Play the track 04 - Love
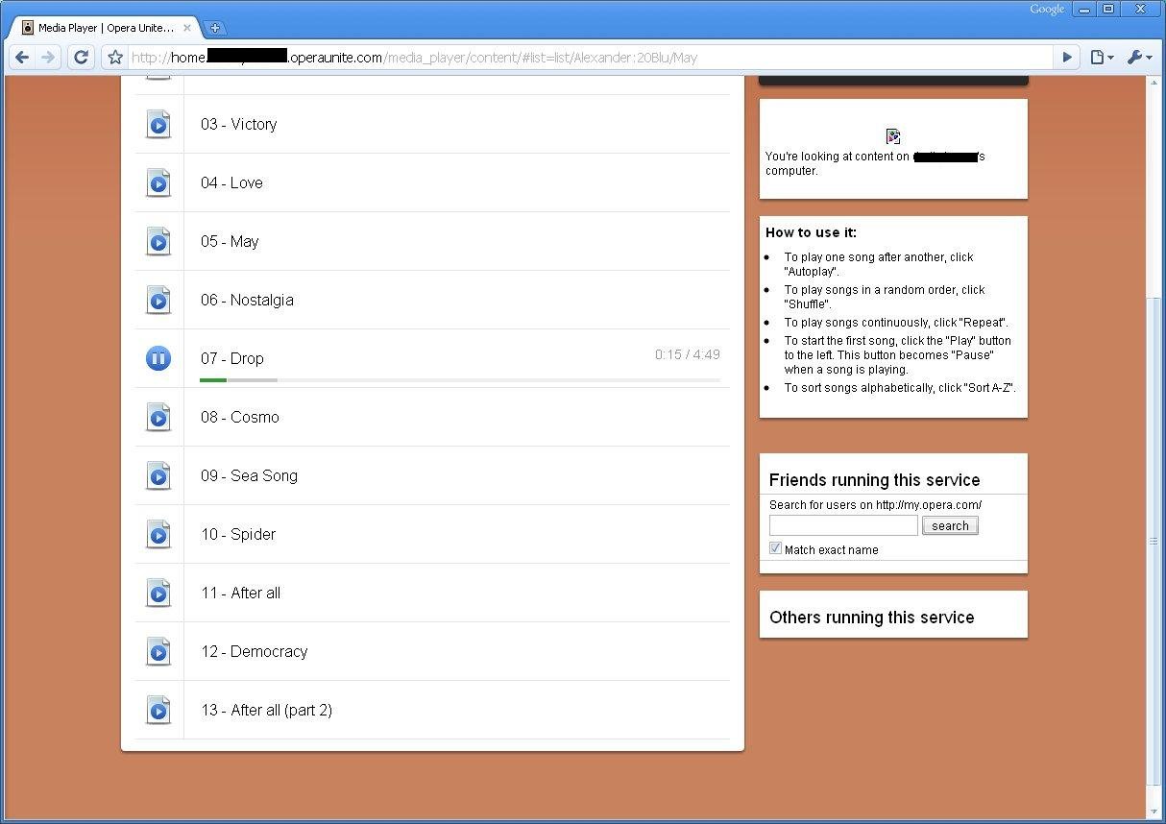1166x824 pixels. [158, 182]
